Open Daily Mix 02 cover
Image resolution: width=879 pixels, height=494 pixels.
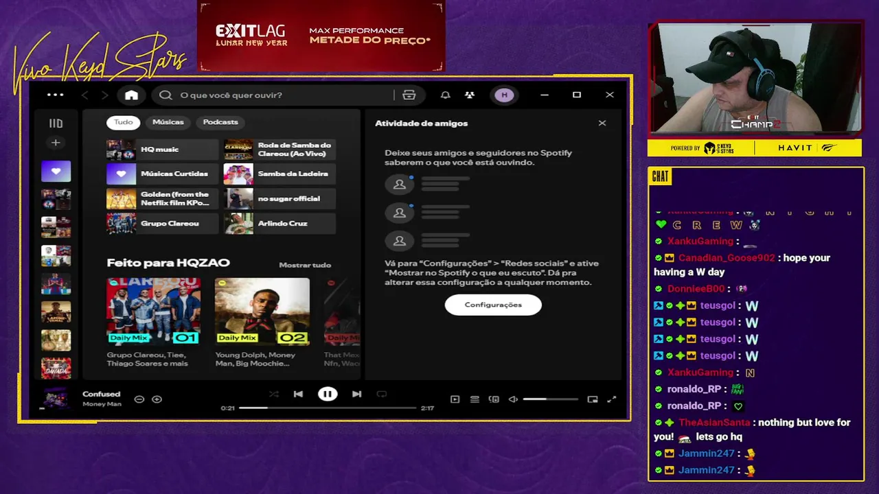pos(262,311)
